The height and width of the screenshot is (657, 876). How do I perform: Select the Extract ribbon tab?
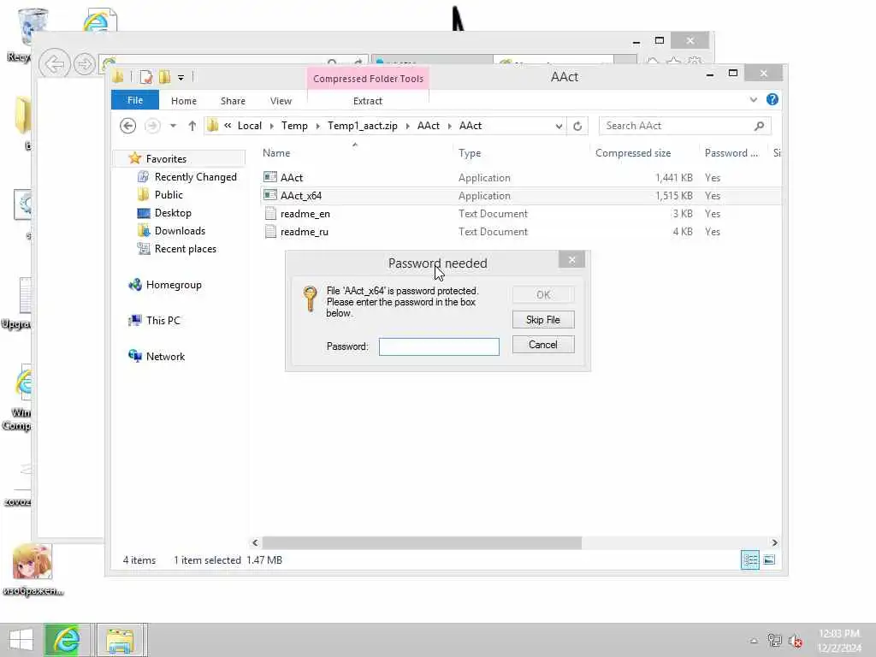coord(368,101)
